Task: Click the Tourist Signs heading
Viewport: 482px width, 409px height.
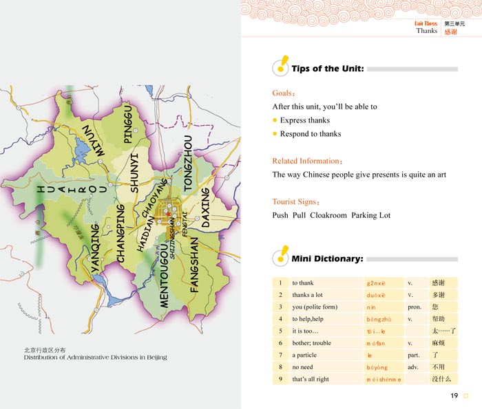Action: pyautogui.click(x=295, y=202)
